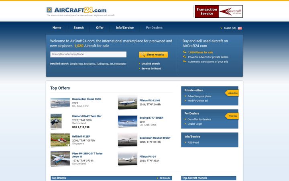Filter by Jet aircraft
The height and width of the screenshot is (181, 289).
[x=111, y=64]
